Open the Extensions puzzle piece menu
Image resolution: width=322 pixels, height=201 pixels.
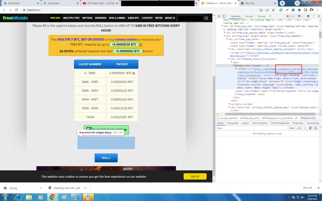(x=300, y=10)
